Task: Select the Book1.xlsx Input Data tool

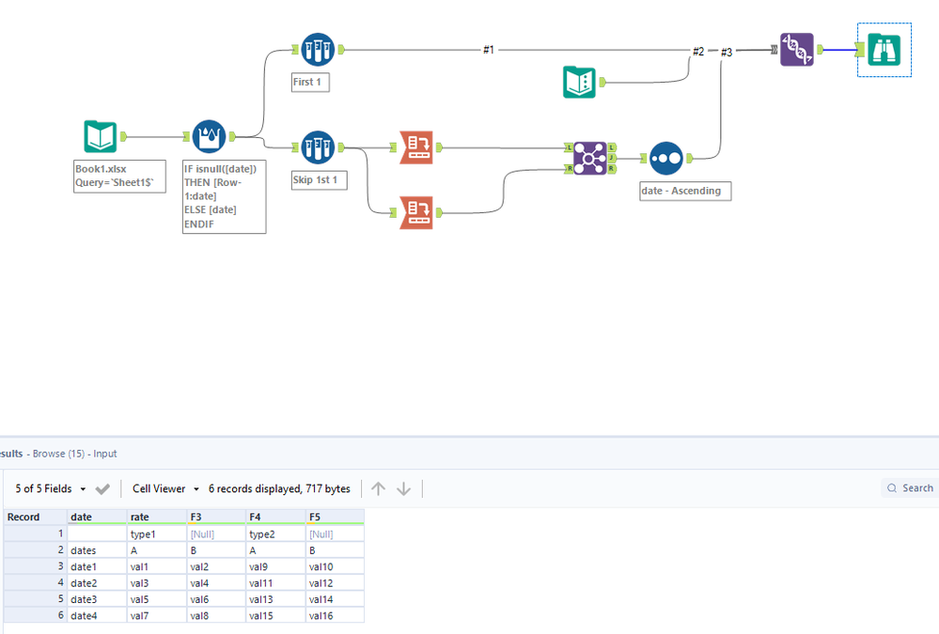Action: point(100,136)
